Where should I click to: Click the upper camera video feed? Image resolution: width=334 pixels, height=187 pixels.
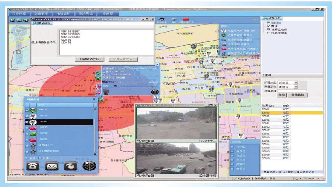(176, 124)
